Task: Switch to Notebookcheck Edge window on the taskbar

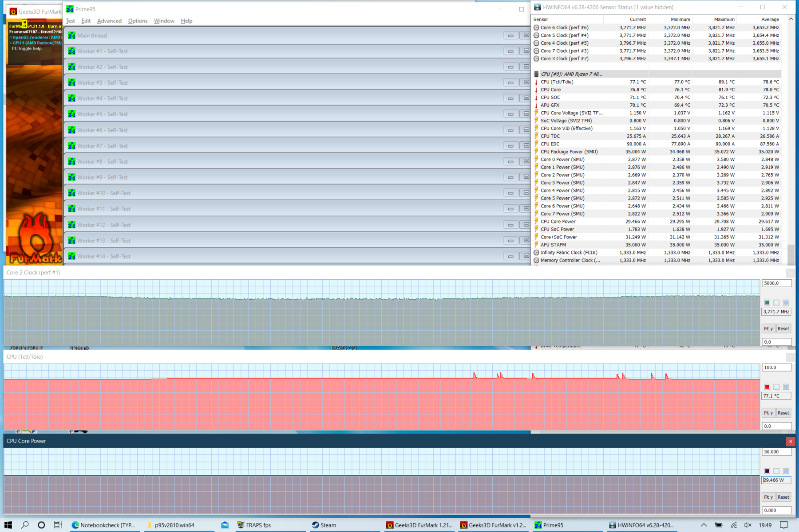Action: 105,525
